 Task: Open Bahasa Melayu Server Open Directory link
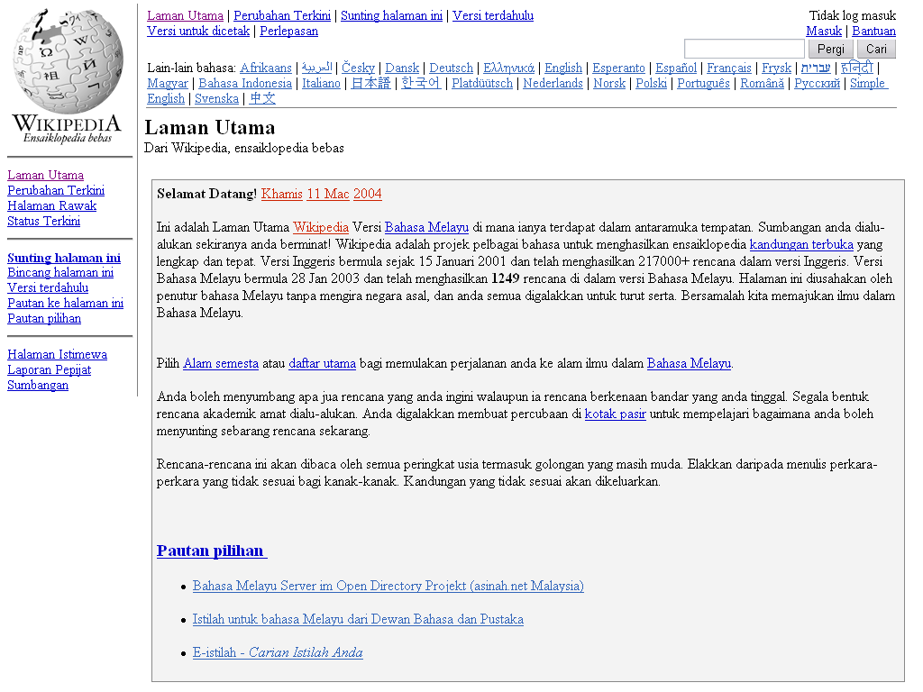click(x=388, y=586)
